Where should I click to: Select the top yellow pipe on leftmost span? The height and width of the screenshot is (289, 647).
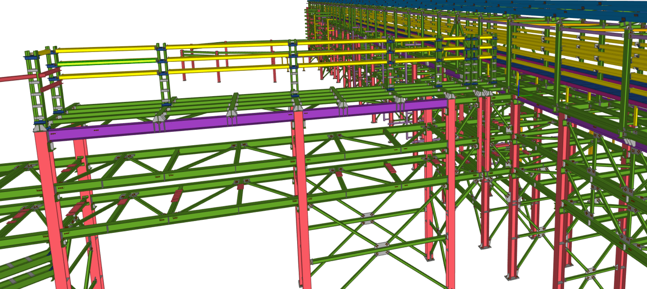click(x=105, y=49)
